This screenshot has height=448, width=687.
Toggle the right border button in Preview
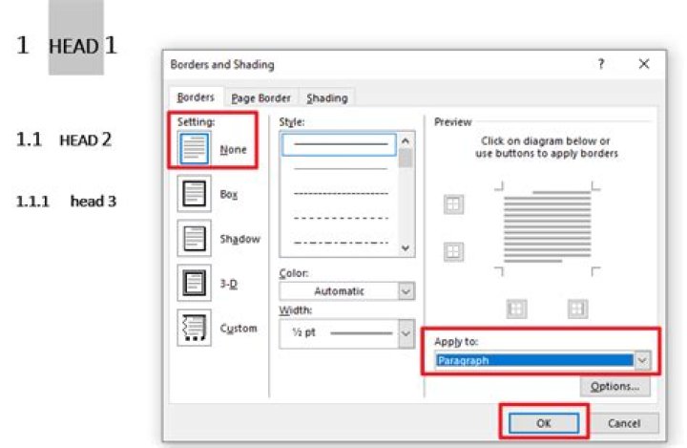tap(577, 309)
